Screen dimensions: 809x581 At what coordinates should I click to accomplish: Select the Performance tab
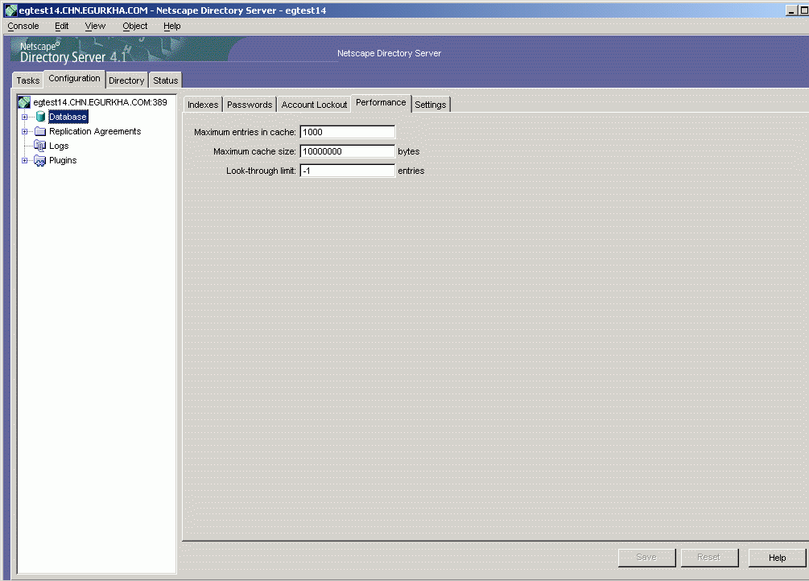coord(381,103)
